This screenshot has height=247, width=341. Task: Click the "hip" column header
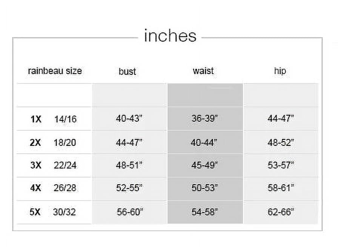click(280, 71)
